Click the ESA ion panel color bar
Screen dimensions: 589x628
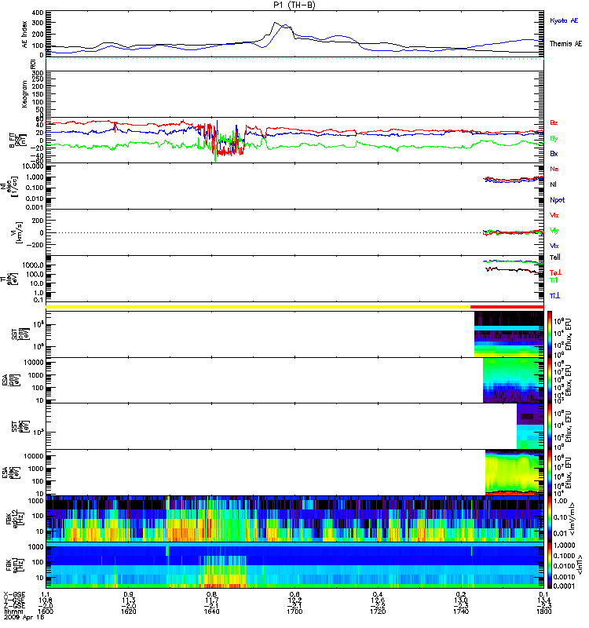pyautogui.click(x=550, y=380)
